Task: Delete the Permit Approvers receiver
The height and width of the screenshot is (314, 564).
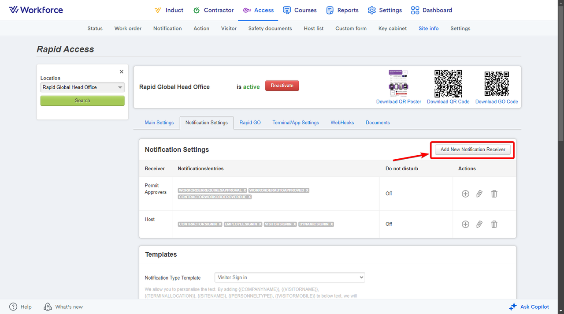Action: 494,194
